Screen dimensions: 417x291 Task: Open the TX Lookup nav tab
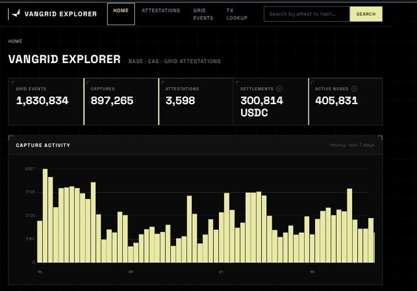(x=237, y=14)
